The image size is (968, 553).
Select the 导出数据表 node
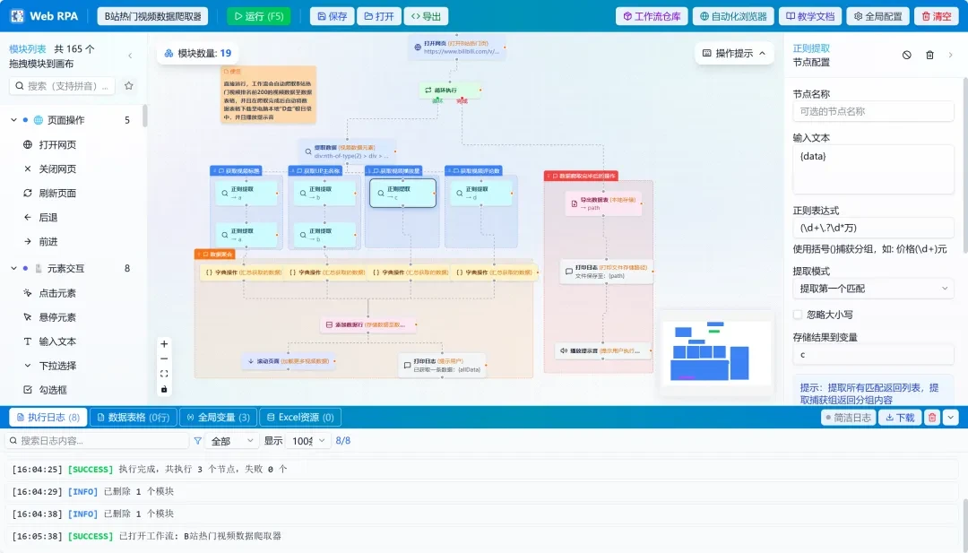tap(604, 203)
